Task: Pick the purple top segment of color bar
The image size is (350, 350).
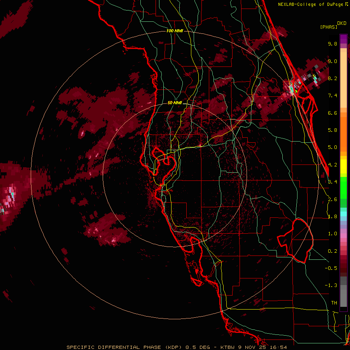Action: (343, 39)
